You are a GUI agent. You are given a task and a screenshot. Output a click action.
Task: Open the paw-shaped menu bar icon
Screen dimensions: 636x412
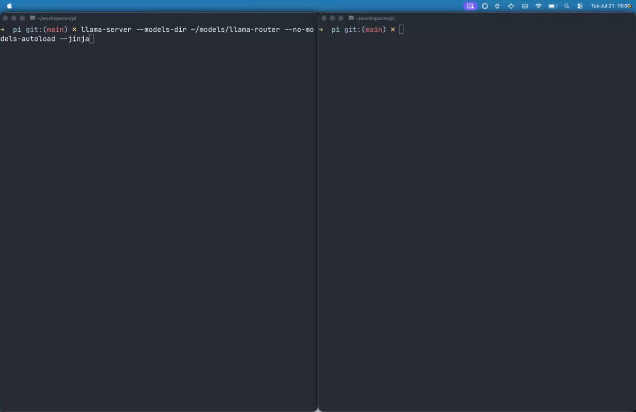[x=498, y=6]
